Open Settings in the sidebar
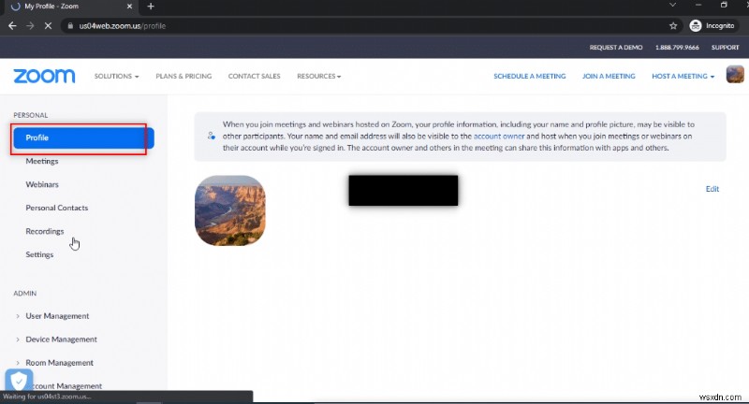The width and height of the screenshot is (749, 404). coord(39,254)
